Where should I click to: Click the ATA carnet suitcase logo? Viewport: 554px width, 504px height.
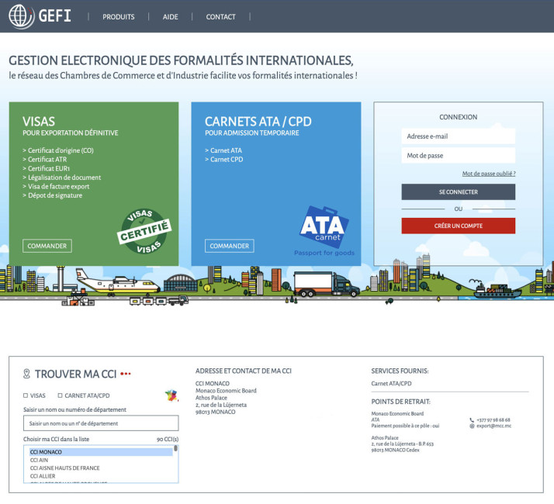pos(324,226)
